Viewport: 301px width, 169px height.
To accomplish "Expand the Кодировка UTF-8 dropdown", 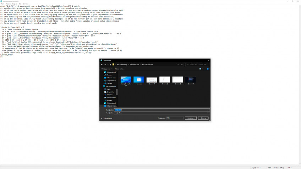I will [x=175, y=118].
